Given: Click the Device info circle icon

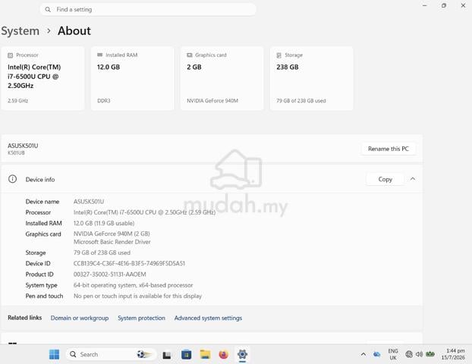Looking at the screenshot, I should [12, 179].
